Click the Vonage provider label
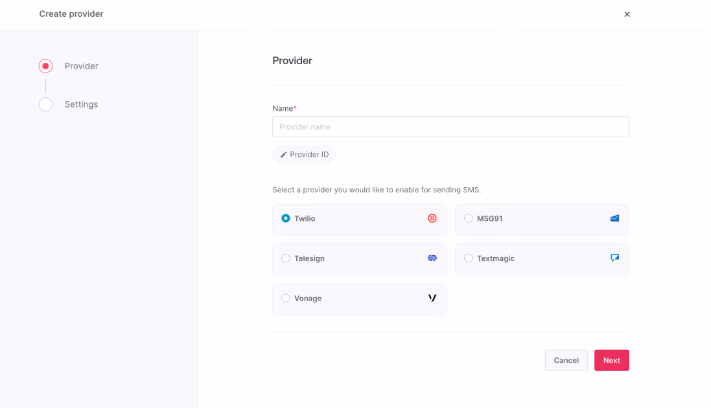 (x=308, y=299)
